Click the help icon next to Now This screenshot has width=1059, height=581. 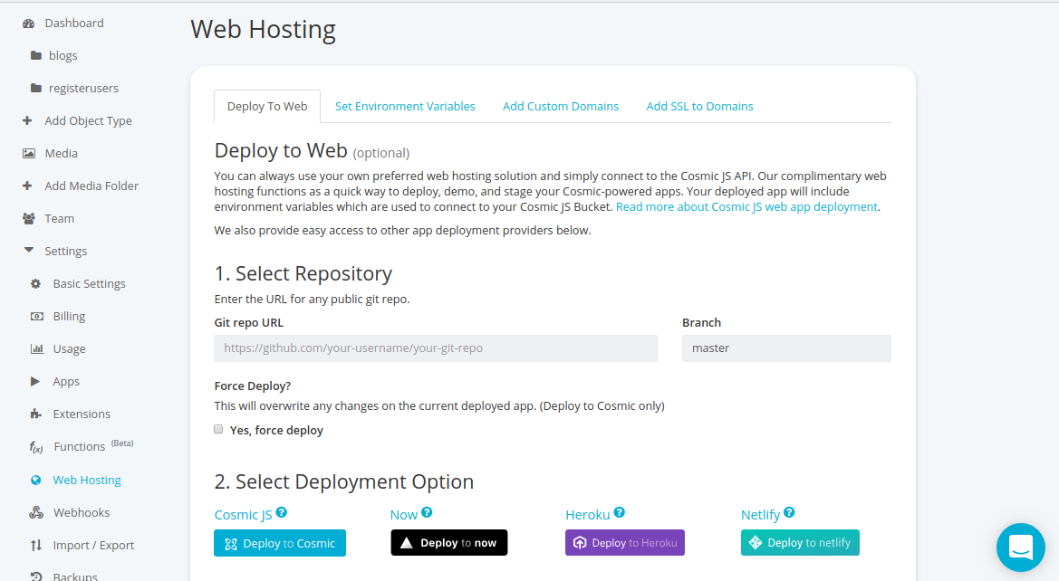click(x=427, y=513)
